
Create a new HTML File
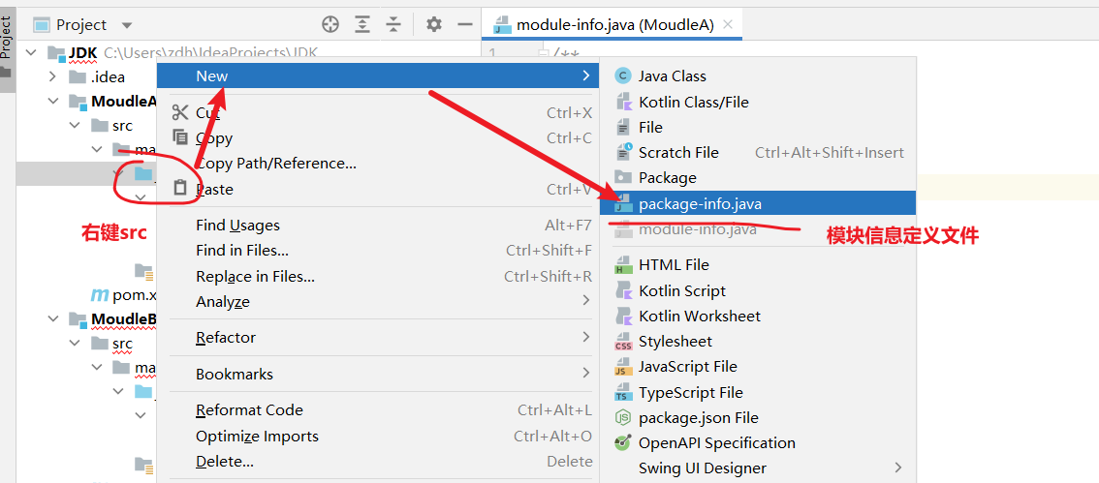(x=759, y=264)
